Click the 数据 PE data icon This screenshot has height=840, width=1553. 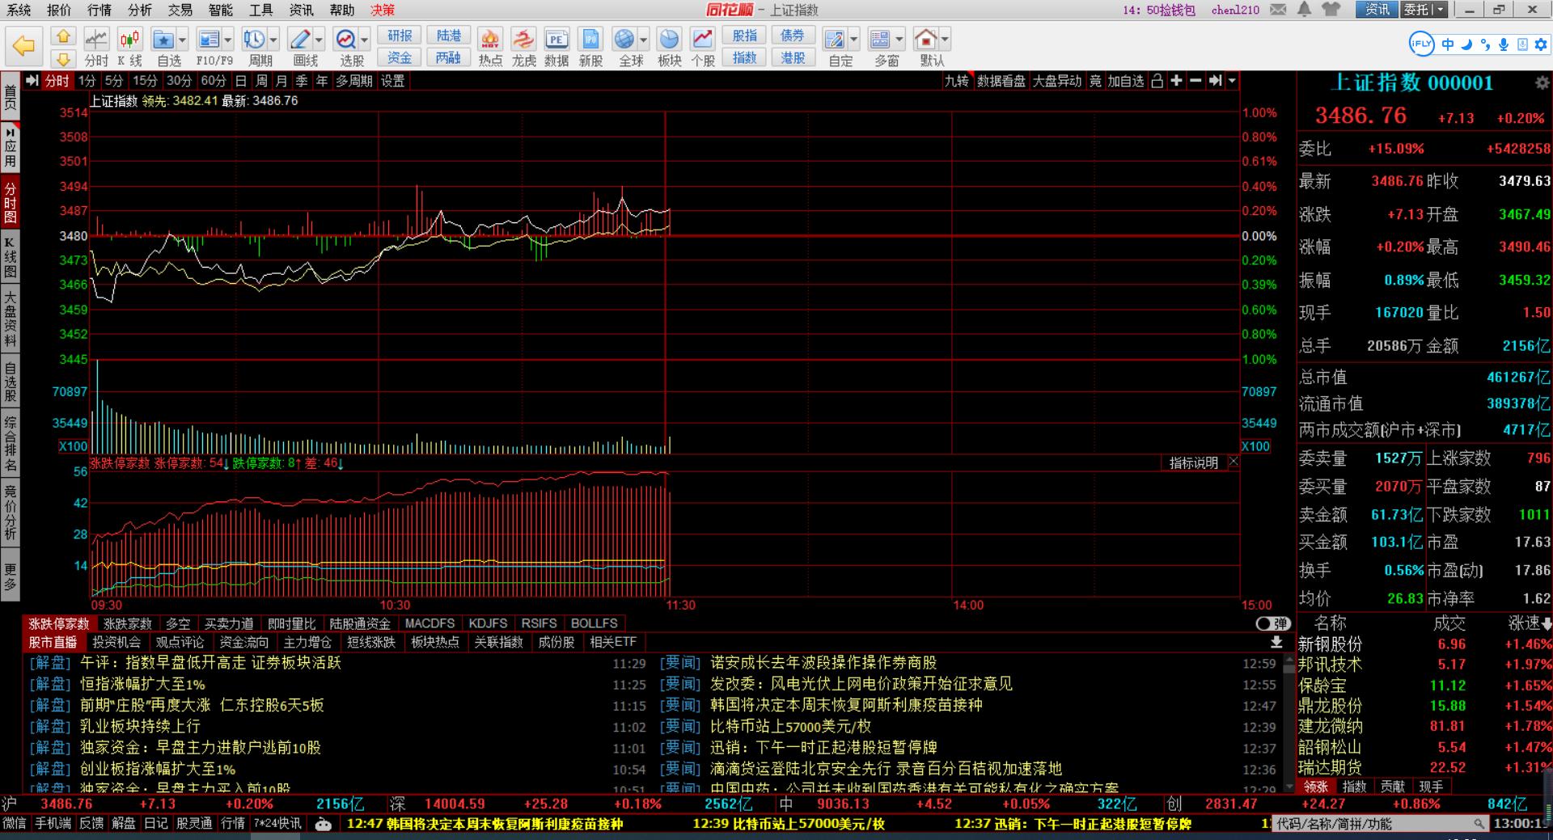pos(556,46)
